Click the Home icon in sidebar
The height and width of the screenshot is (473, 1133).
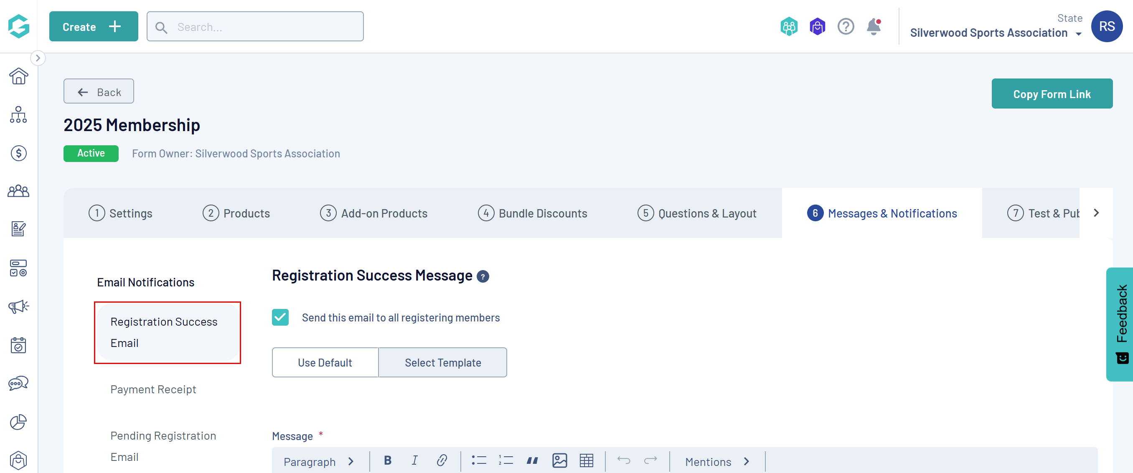18,76
